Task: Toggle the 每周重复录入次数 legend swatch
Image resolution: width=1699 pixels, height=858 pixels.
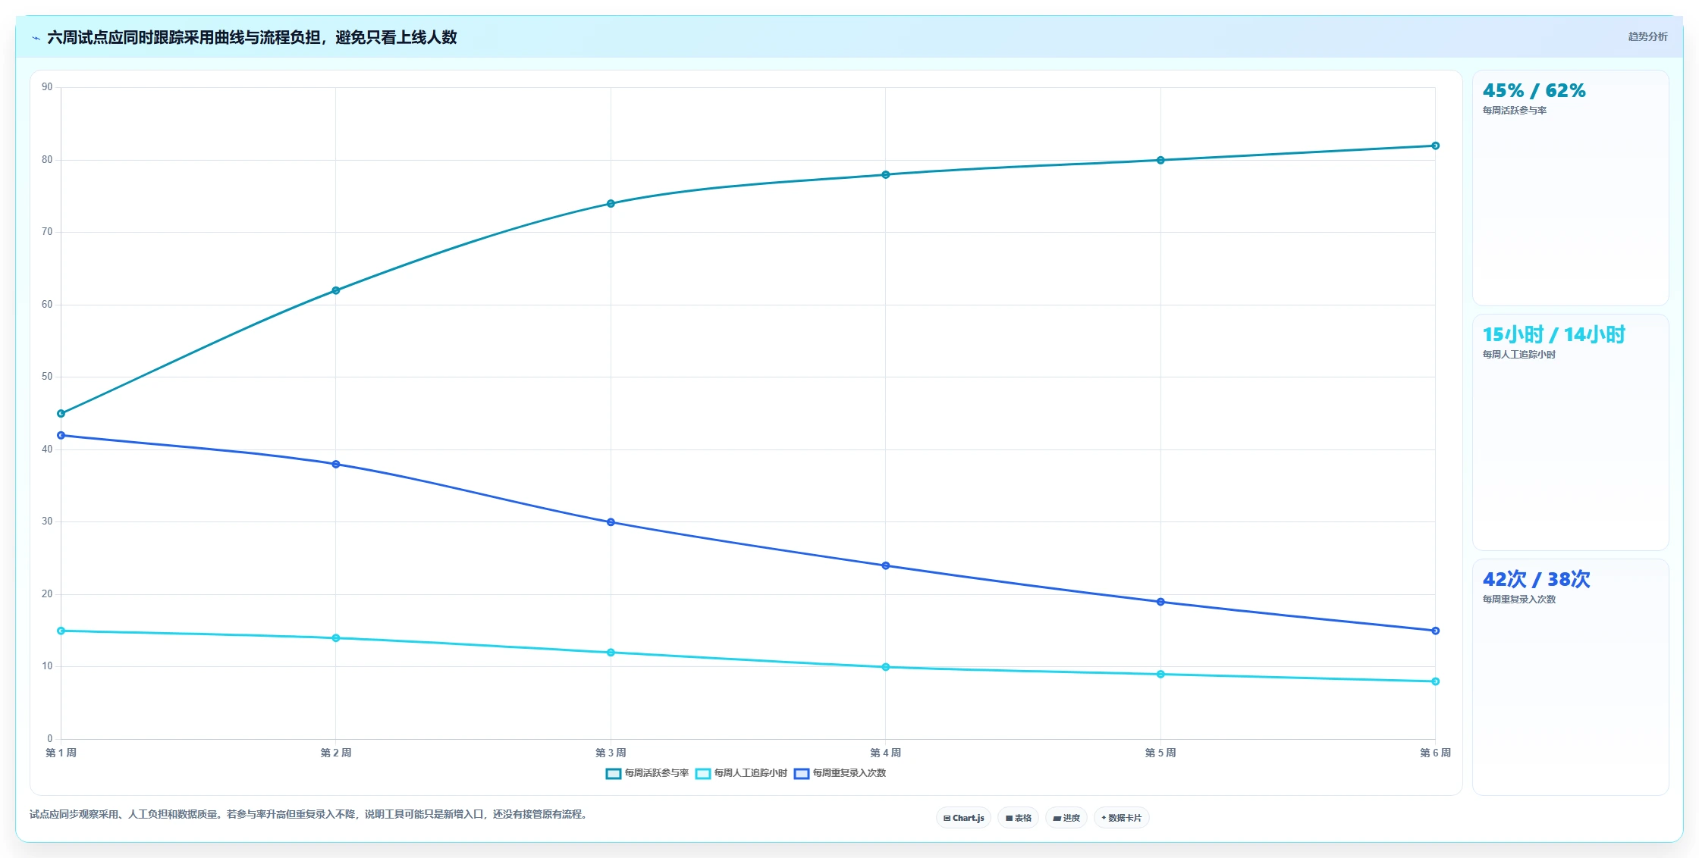Action: tap(802, 774)
